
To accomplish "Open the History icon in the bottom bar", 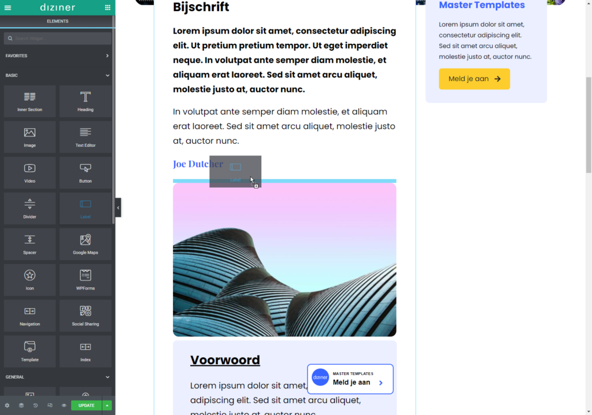I will click(35, 405).
